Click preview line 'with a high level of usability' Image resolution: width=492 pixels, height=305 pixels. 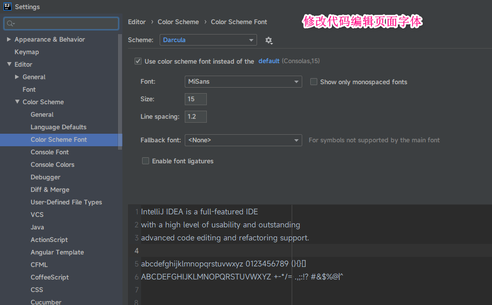(220, 225)
